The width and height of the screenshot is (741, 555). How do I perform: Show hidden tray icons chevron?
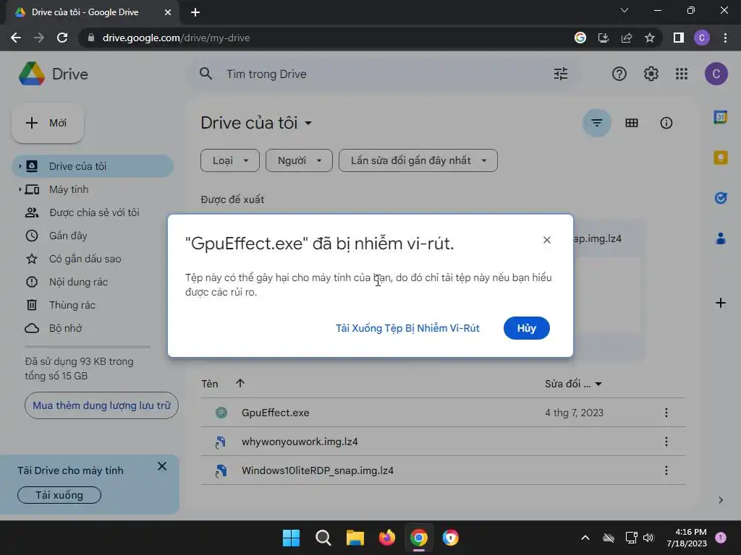pos(585,538)
